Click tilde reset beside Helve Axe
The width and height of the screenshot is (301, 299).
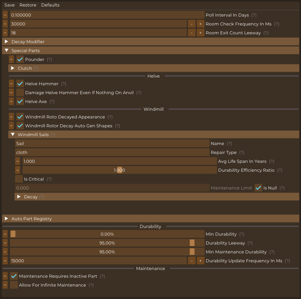[x=11, y=101]
